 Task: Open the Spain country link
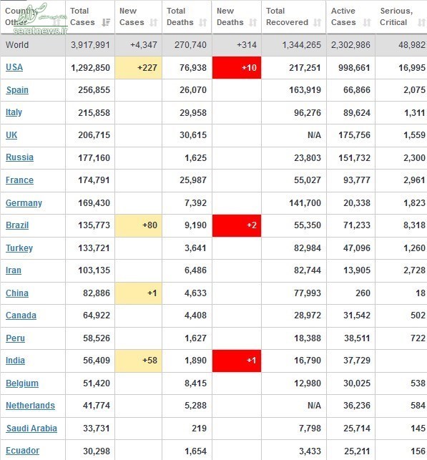tap(17, 89)
